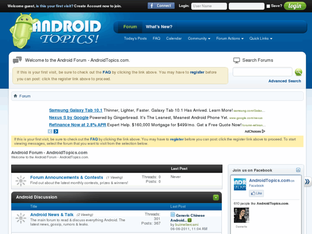Click the AndroidTopics Facebook page thumbnail
The image size is (312, 234).
(x=240, y=184)
